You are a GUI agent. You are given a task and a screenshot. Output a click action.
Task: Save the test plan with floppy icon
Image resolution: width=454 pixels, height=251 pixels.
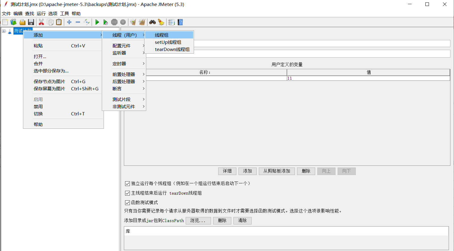pyautogui.click(x=31, y=22)
